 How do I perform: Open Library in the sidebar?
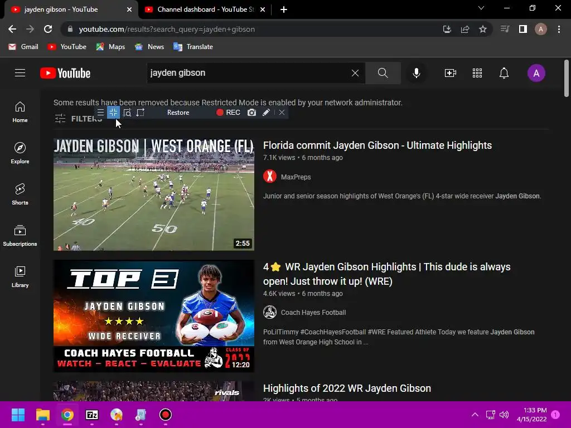pos(20,277)
